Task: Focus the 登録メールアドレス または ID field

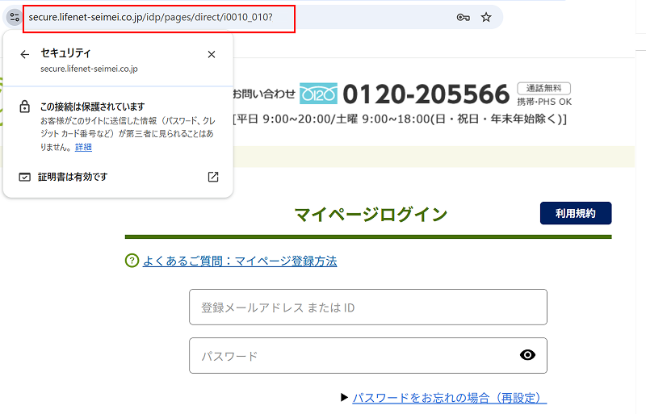Action: point(368,307)
